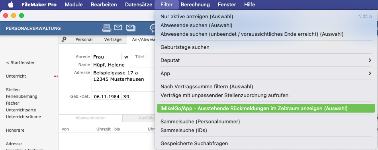Screen dimensions: 378x150
Task: Open the Ausfälle sub-tab
Action: pos(139,118)
